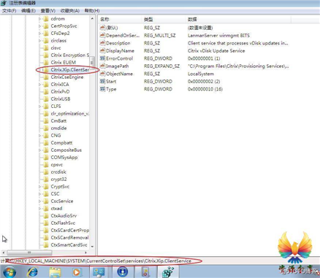Click the 'LocalSystem' data value
Viewport: 320px width, 278px height.
pyautogui.click(x=201, y=74)
